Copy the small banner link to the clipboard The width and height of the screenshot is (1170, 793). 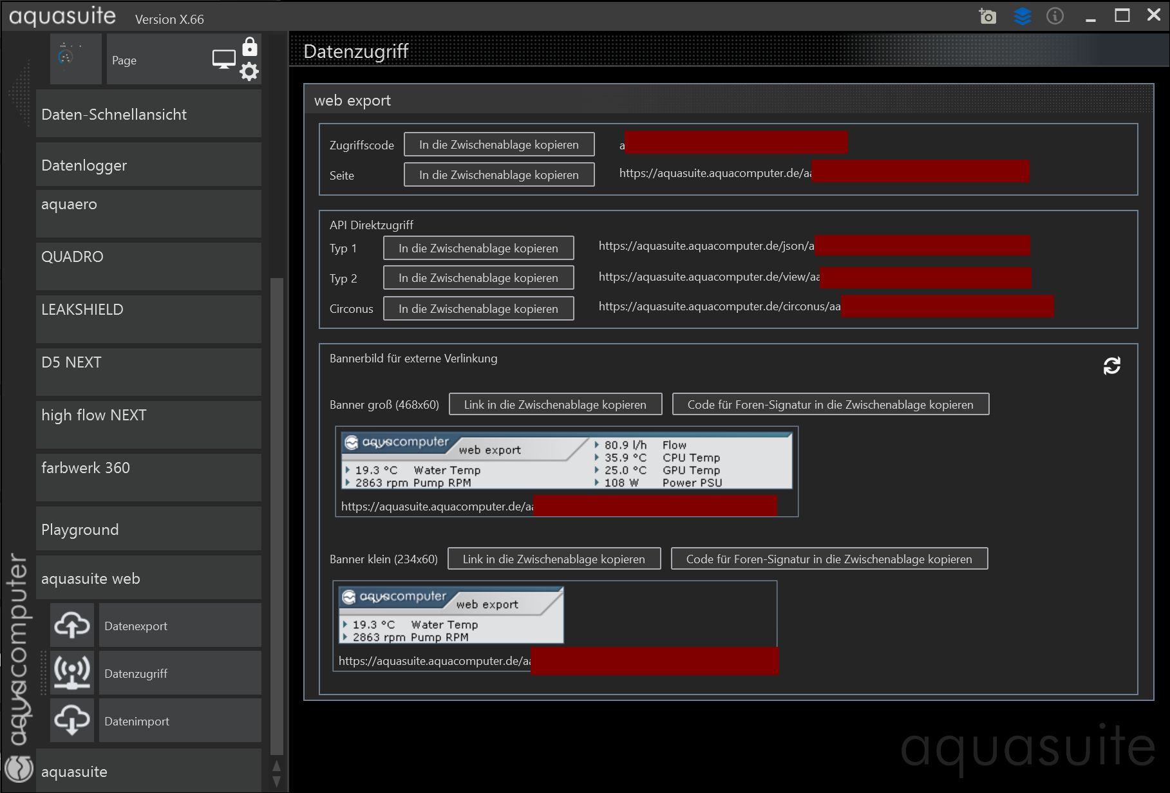(554, 559)
